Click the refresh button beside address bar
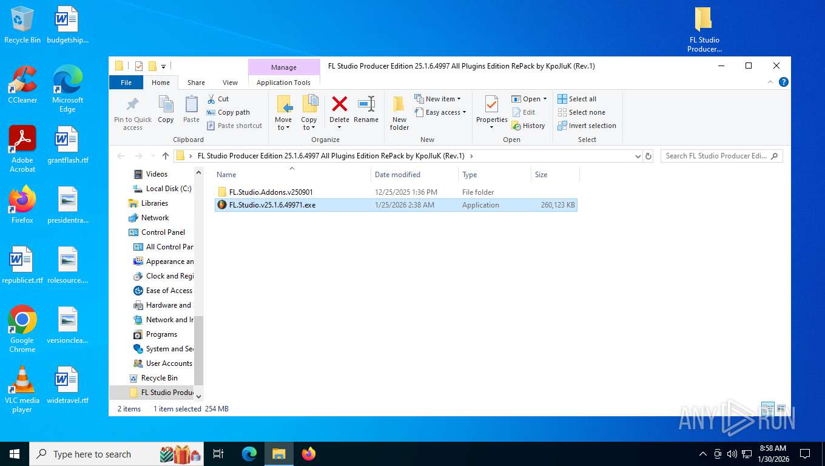 tap(648, 156)
